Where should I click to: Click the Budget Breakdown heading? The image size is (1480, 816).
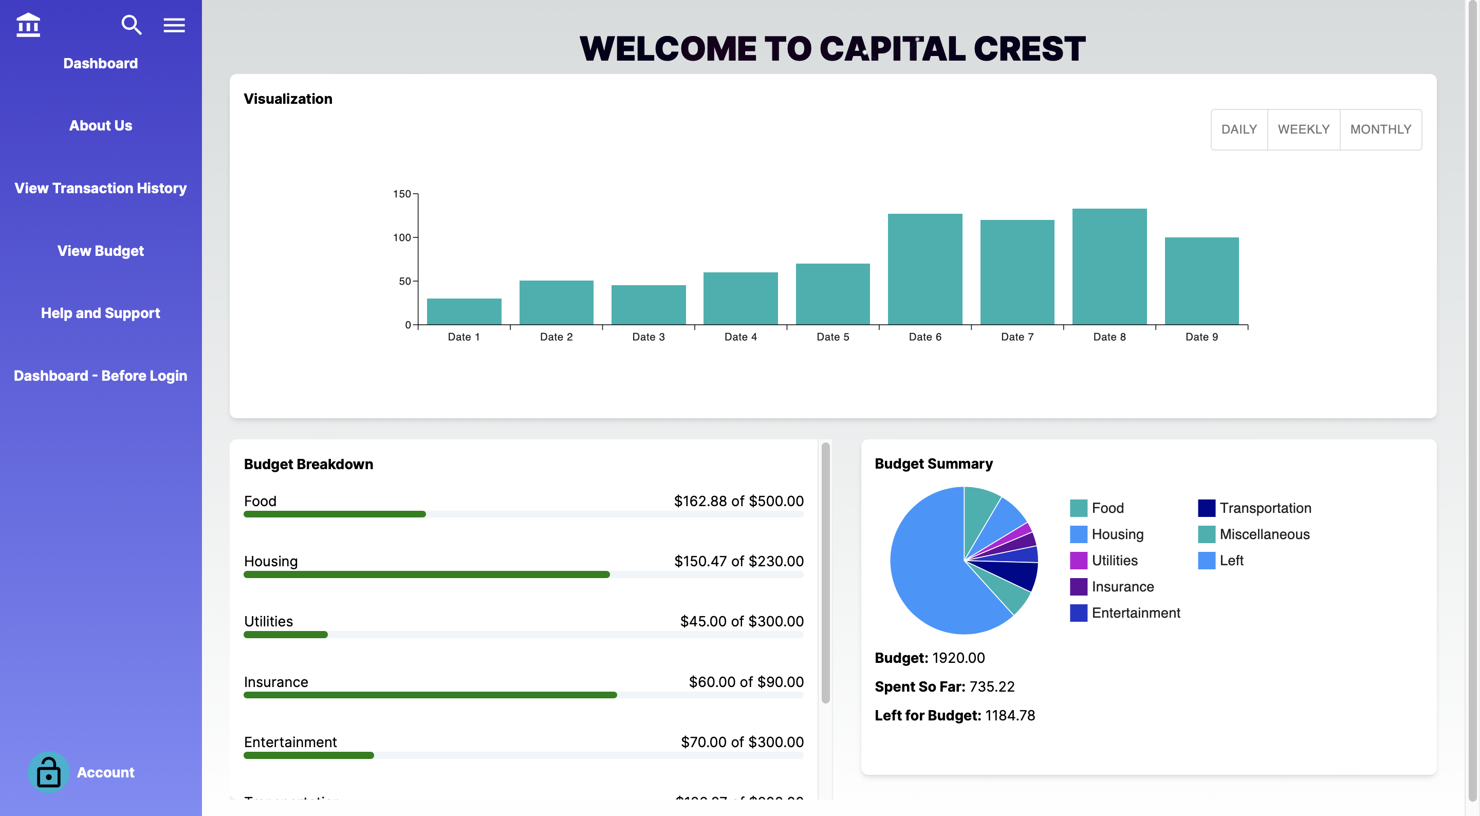point(308,463)
